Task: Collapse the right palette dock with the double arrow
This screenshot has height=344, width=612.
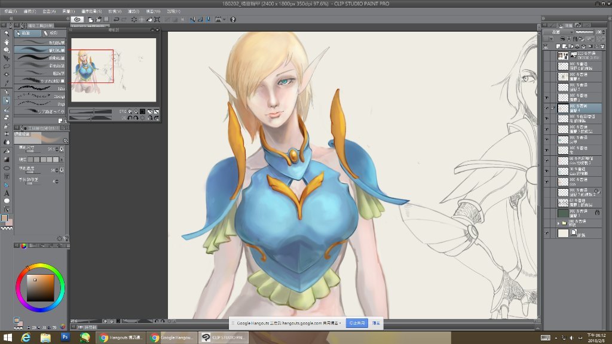Action: click(x=543, y=19)
